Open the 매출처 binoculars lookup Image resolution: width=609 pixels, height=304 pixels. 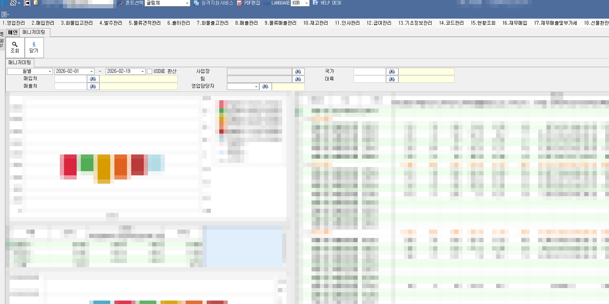93,87
